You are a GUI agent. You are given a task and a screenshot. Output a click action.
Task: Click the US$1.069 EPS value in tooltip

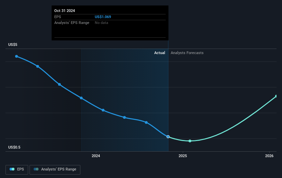(x=103, y=17)
